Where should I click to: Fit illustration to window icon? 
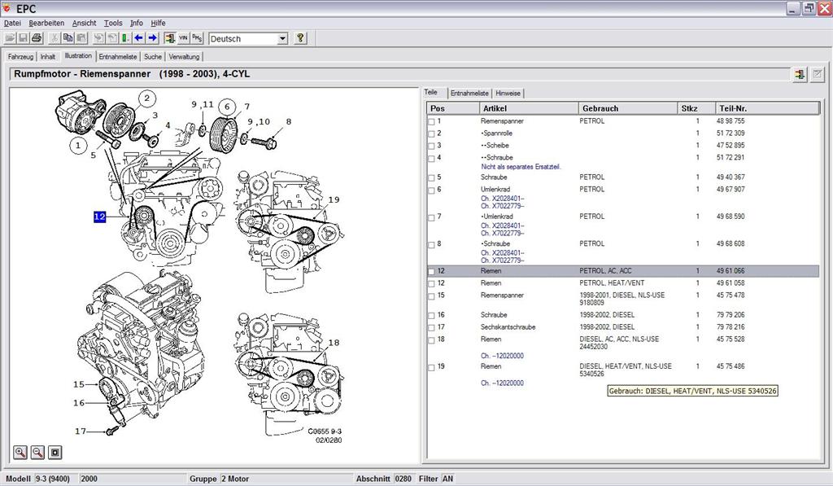(55, 453)
